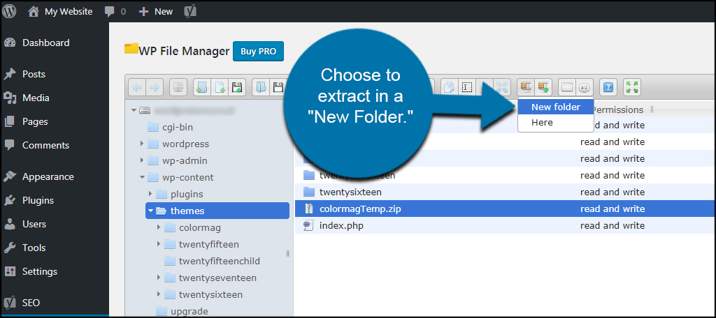Click the Mount network volume toolbar icon

[x=178, y=87]
